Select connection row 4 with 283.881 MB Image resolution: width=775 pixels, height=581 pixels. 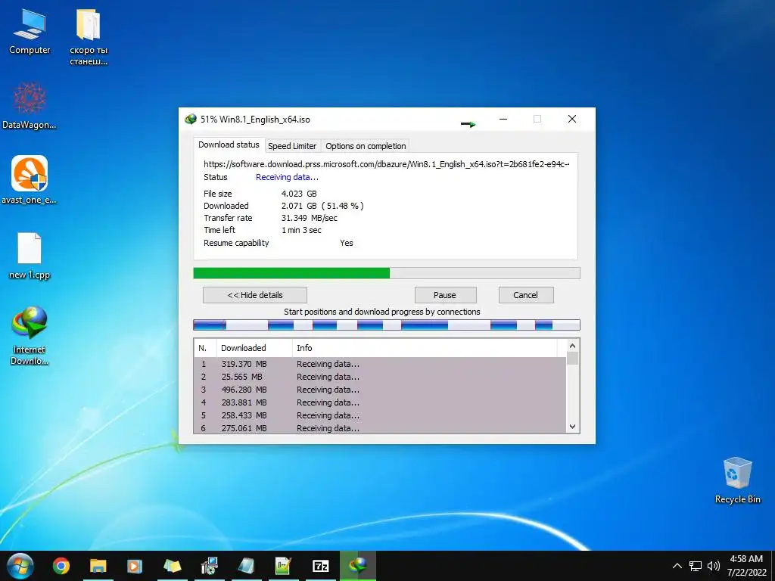(x=380, y=402)
